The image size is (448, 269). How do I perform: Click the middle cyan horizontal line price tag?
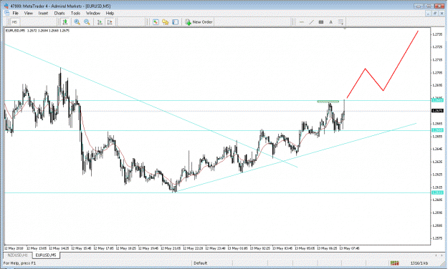point(437,130)
